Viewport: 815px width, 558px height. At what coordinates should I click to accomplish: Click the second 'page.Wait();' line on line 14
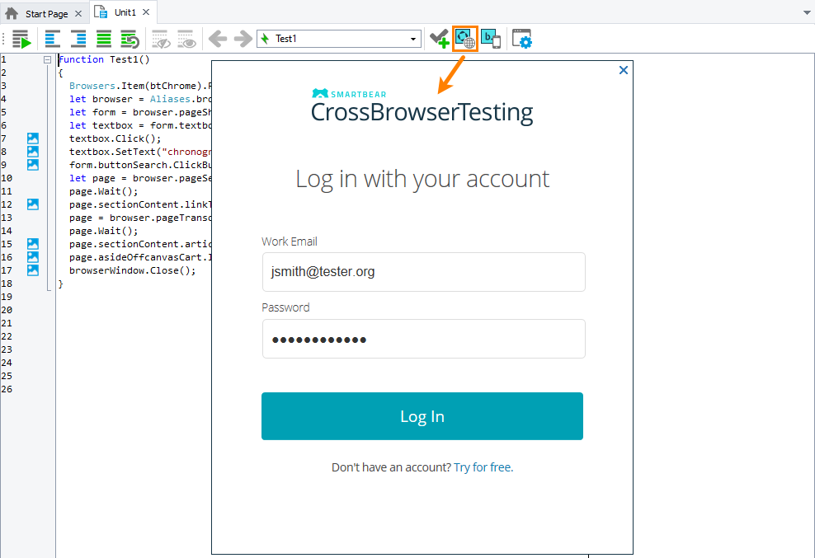[x=103, y=231]
